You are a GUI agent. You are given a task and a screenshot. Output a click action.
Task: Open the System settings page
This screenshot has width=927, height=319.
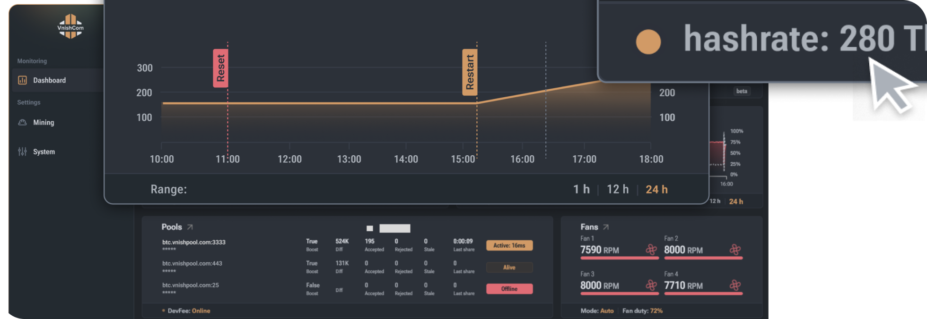click(44, 151)
